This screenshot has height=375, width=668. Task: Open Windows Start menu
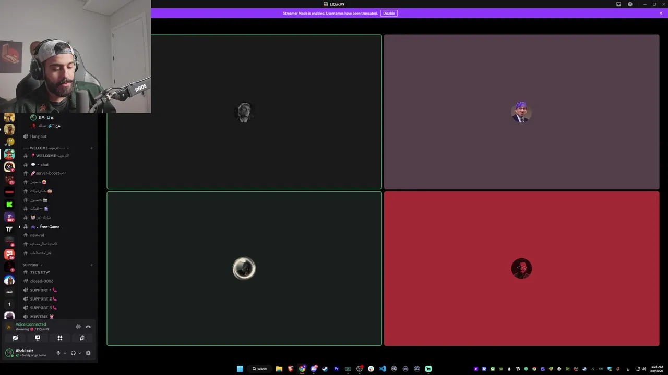pyautogui.click(x=240, y=369)
